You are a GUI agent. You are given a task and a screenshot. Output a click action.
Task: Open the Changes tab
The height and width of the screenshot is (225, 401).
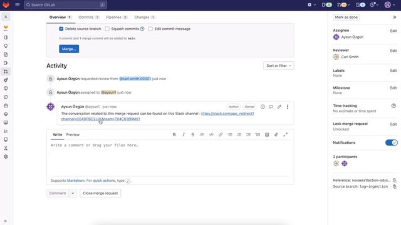coord(145,17)
